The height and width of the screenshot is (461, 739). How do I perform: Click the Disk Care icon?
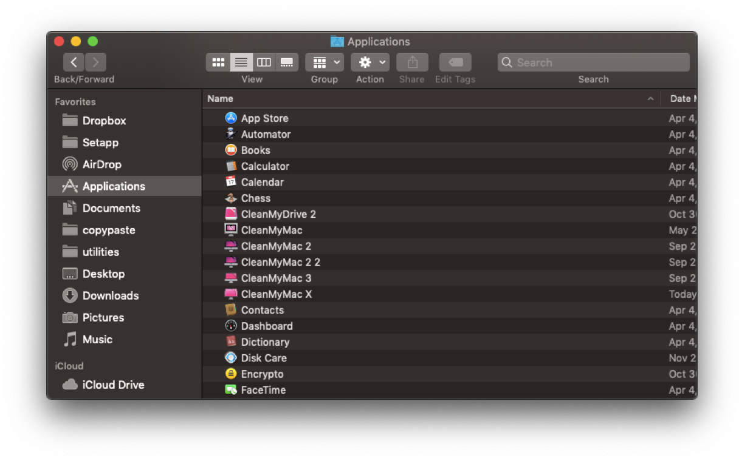coord(231,358)
